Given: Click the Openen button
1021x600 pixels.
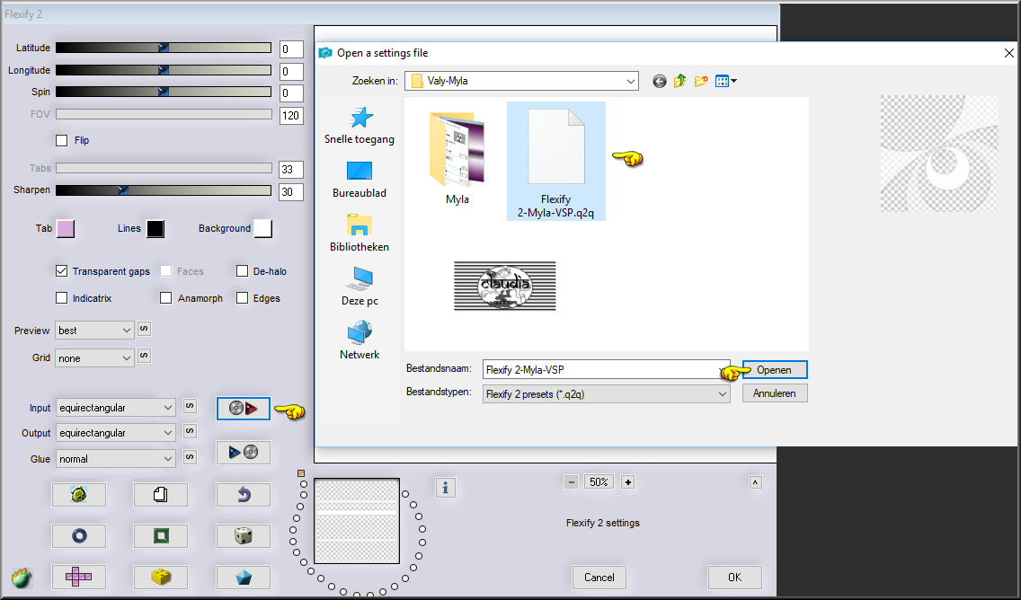Looking at the screenshot, I should click(x=774, y=370).
